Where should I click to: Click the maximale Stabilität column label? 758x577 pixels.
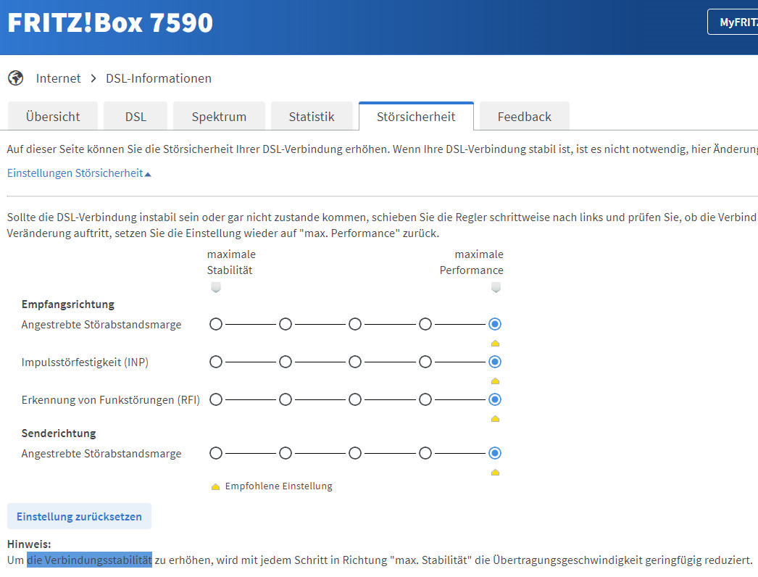pos(231,262)
